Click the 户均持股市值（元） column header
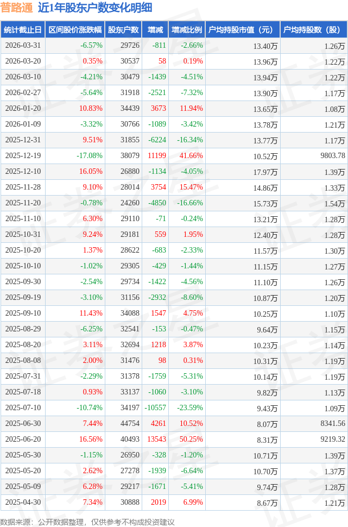The height and width of the screenshot is (527, 348). pyautogui.click(x=243, y=30)
